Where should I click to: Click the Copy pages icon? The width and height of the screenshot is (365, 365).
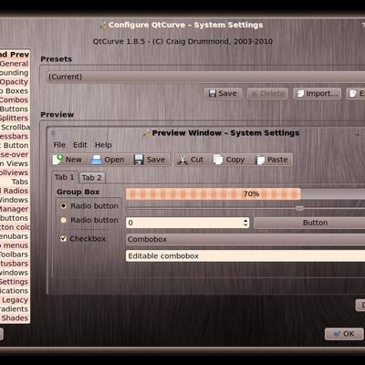click(x=218, y=160)
